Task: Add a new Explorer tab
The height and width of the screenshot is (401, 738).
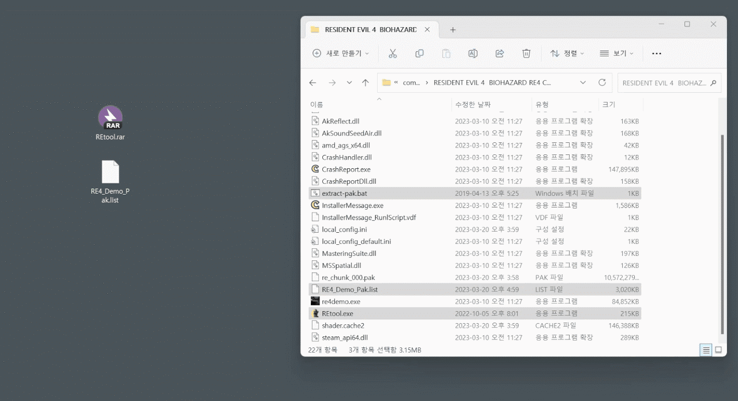Action: coord(453,29)
